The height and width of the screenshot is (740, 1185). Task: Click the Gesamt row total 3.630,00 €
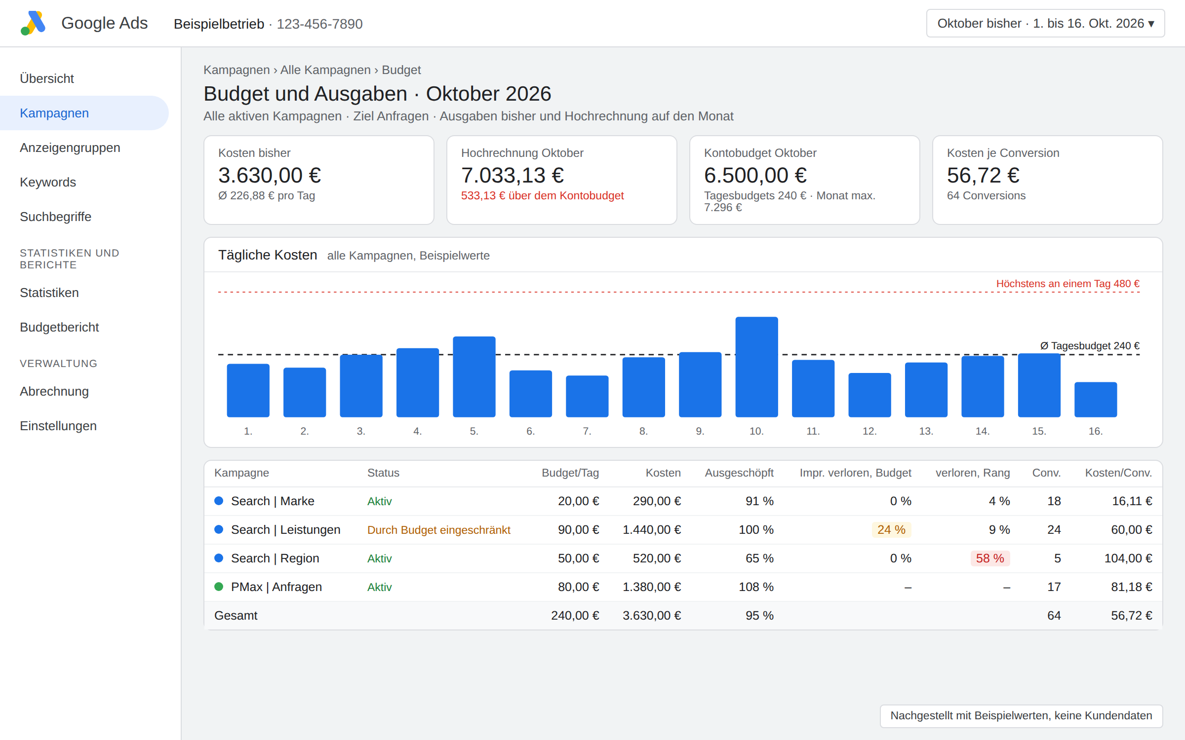[652, 615]
